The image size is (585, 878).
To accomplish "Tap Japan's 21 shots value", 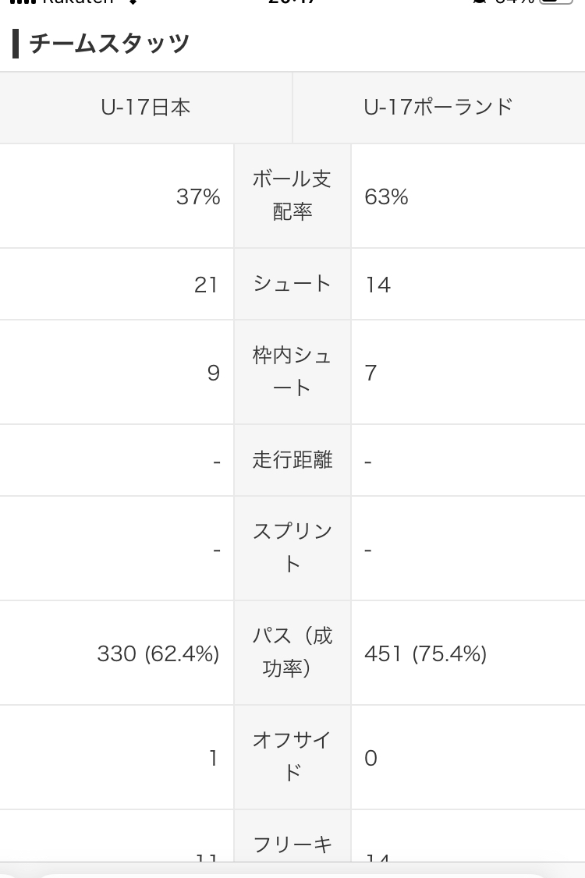I will tap(206, 285).
